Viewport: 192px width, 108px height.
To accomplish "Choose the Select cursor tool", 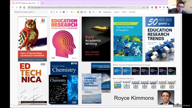I will pos(78,12).
